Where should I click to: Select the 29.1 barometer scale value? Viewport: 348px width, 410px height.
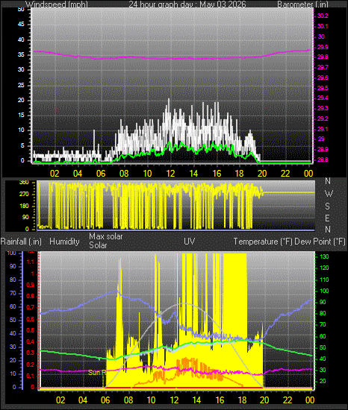(323, 129)
